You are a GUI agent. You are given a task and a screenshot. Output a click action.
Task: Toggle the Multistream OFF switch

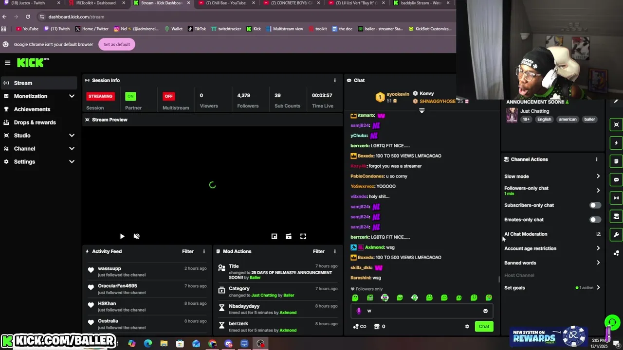pyautogui.click(x=168, y=96)
